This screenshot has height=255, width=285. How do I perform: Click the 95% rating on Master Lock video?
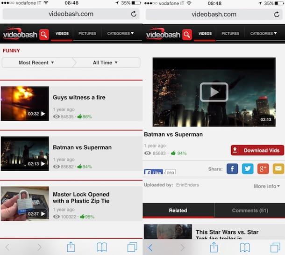tap(87, 217)
